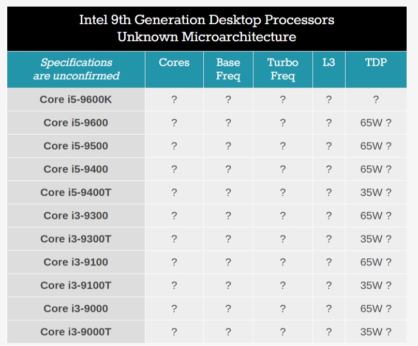Click the Cores "?" cell for Core i3-9300

point(174,215)
